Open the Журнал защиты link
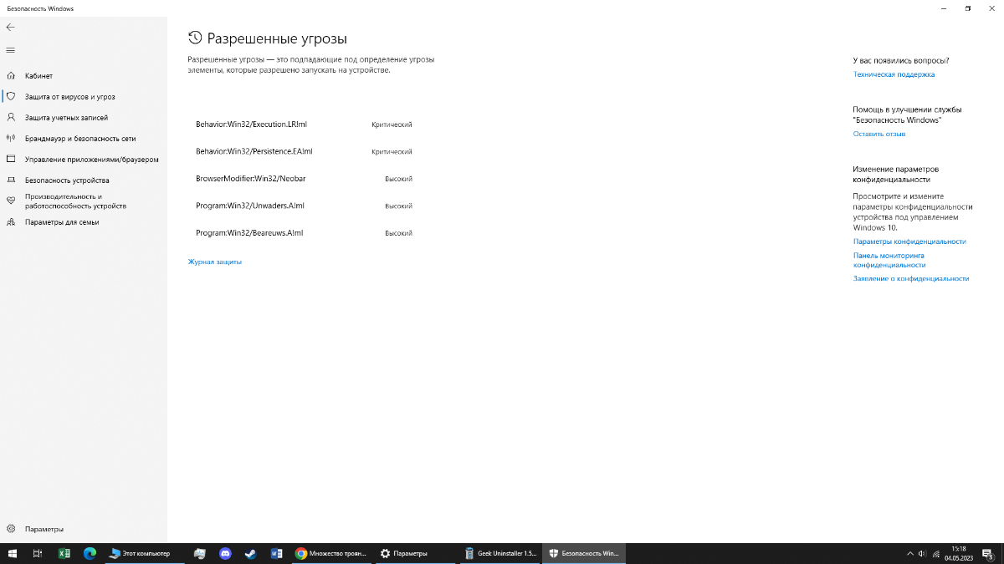This screenshot has height=564, width=1004. [x=215, y=262]
